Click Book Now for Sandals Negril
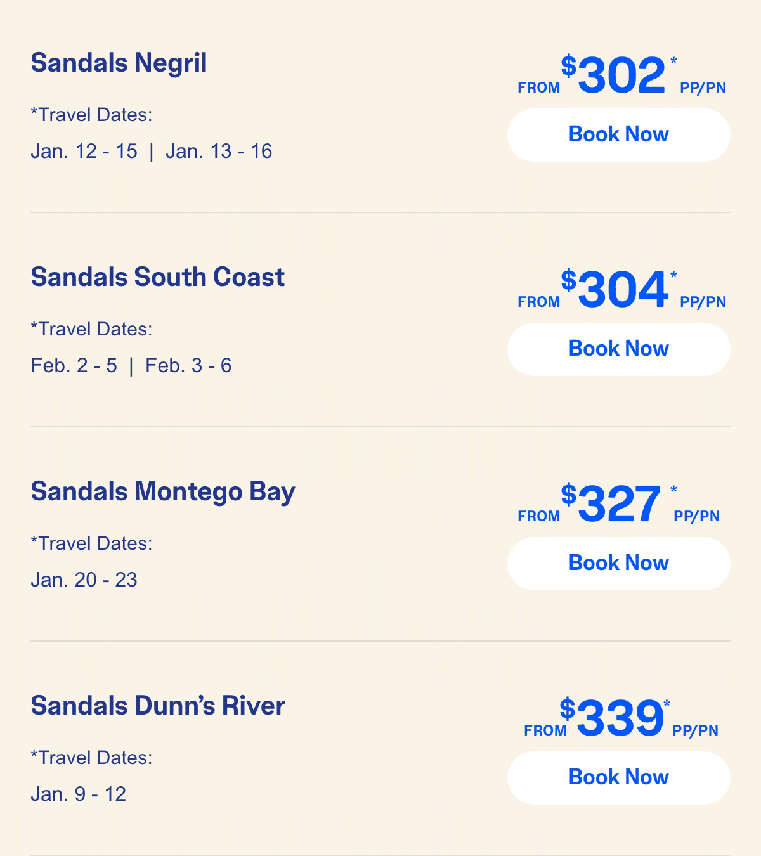 tap(618, 134)
